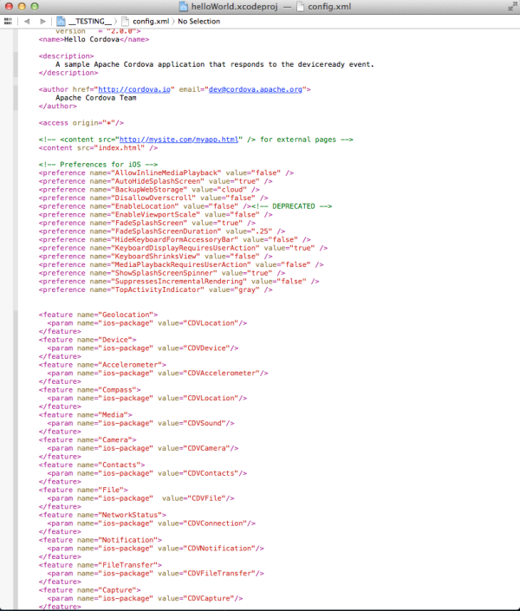Click the CDVCapture param line
The height and width of the screenshot is (611, 520).
click(x=145, y=599)
